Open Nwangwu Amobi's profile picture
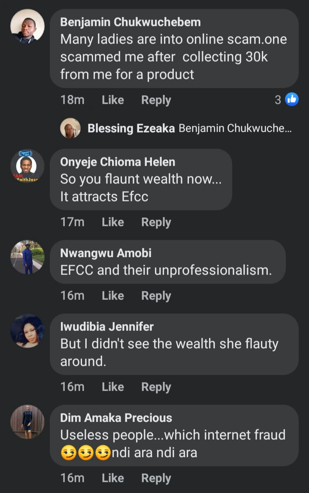 click(27, 257)
